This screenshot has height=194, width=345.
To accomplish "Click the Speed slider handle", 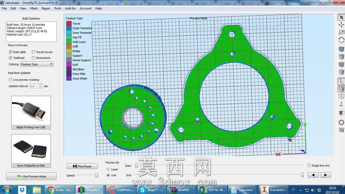I will pos(97,175).
